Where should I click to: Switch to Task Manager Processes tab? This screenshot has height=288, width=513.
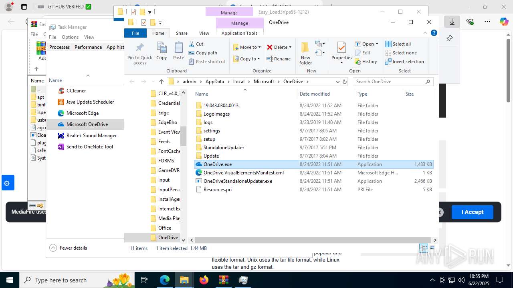[59, 47]
